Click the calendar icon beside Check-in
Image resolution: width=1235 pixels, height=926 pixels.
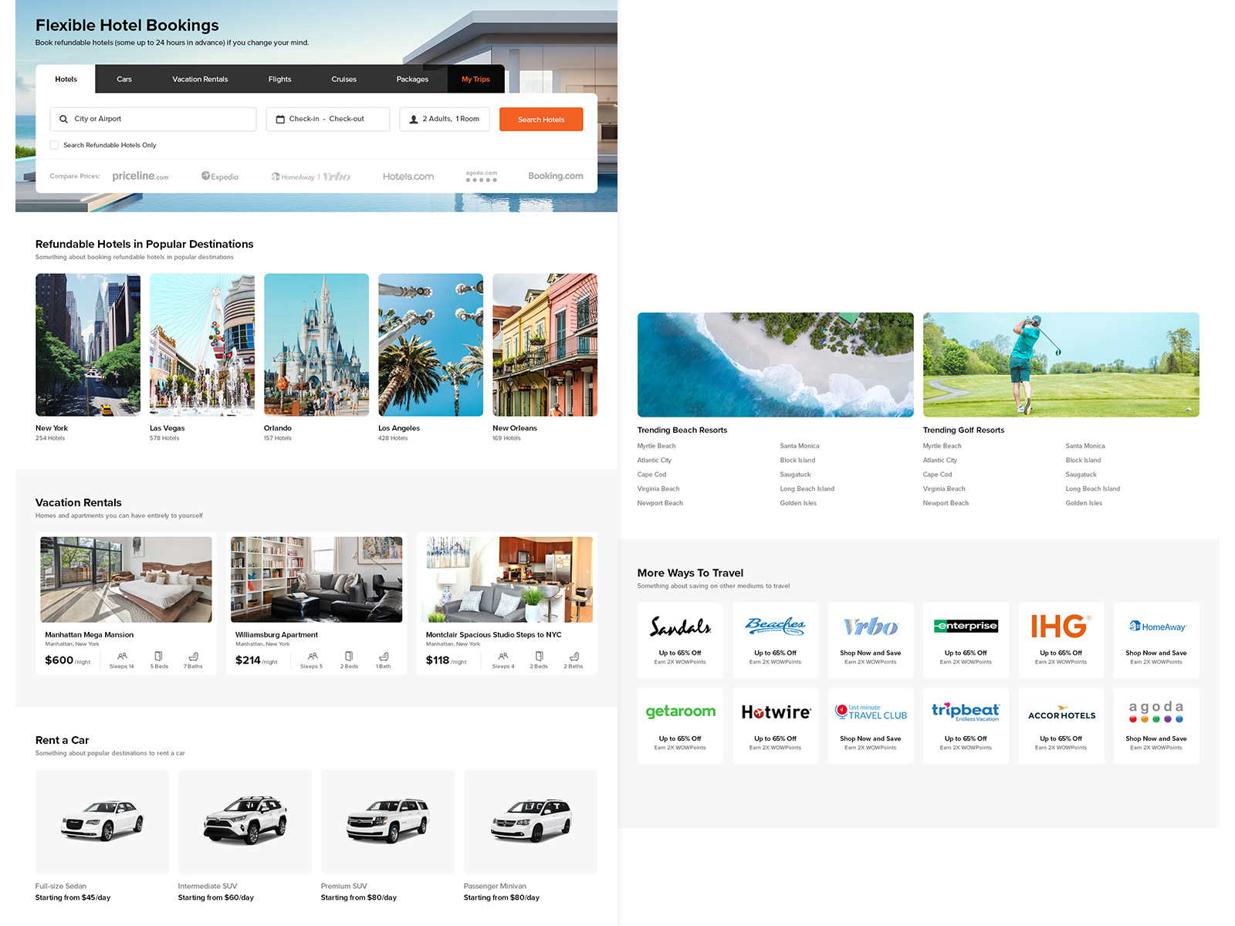click(x=280, y=119)
